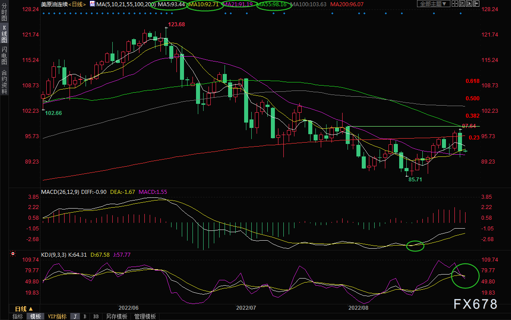Screen dimensions: 511x320
Task: Click the red sun icon beside KDJ panel
Action: click(13, 253)
